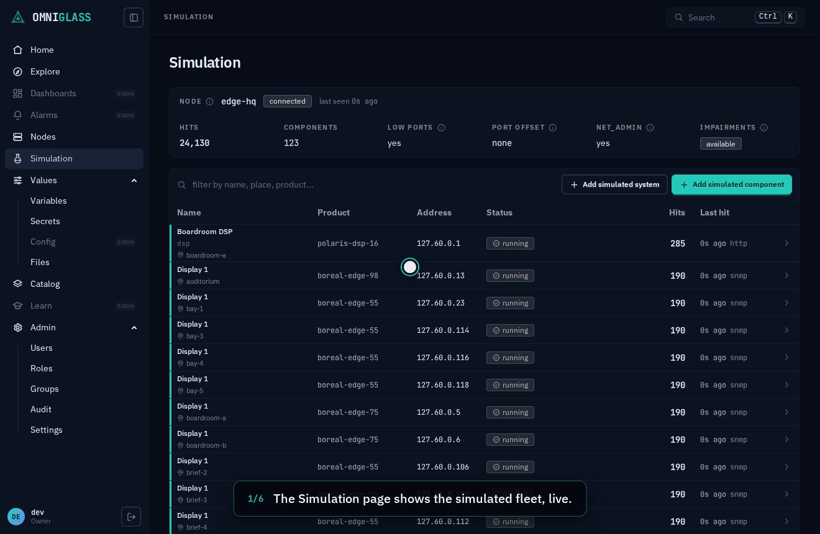Image resolution: width=820 pixels, height=534 pixels.
Task: Click the magnifier icon in the filter field
Action: [182, 184]
